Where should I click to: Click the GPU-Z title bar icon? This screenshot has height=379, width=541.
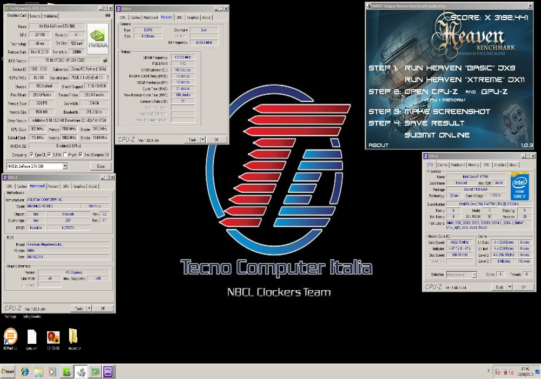click(7, 8)
